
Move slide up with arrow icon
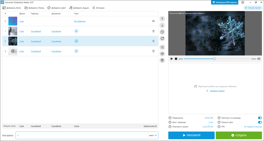(x=162, y=19)
